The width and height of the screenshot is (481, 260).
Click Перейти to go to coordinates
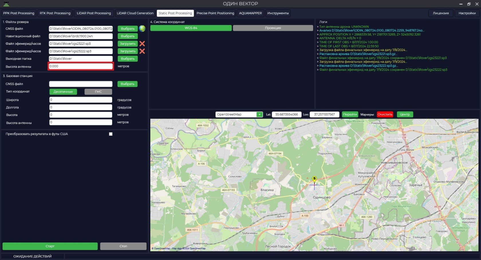(350, 115)
